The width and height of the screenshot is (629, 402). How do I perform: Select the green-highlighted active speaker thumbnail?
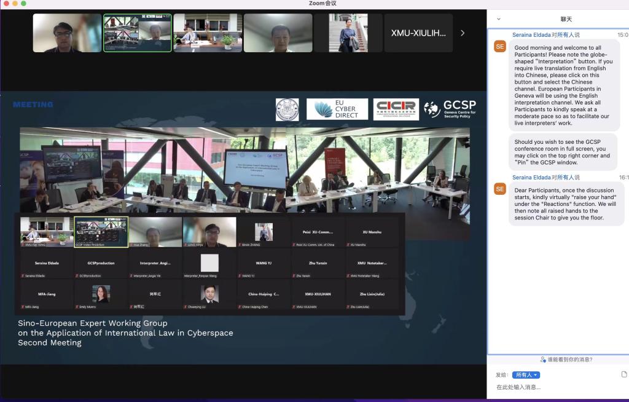[137, 33]
